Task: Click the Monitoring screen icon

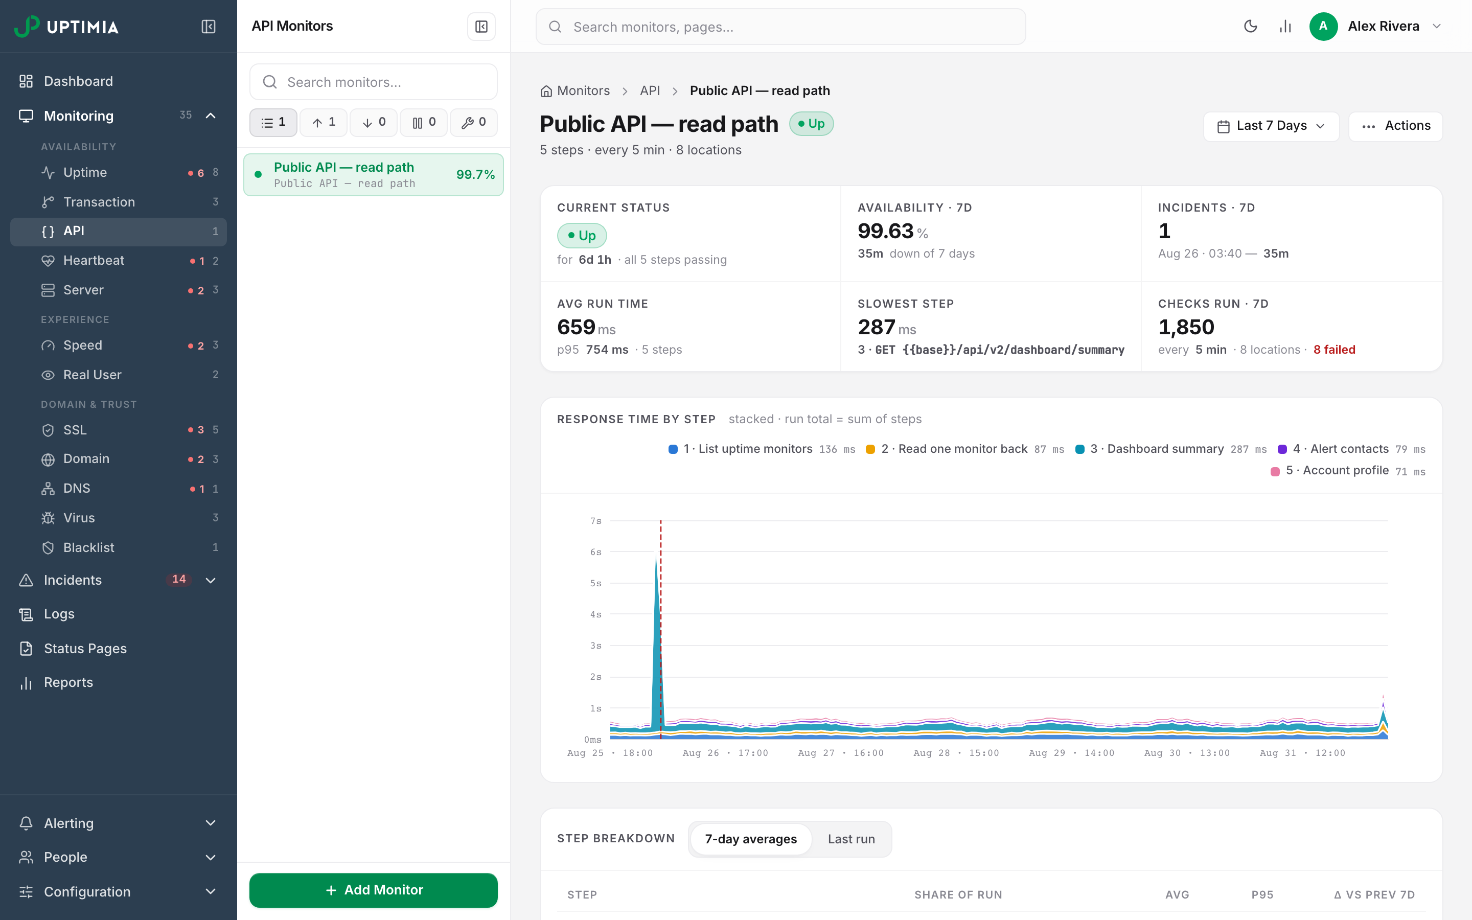Action: 26,116
